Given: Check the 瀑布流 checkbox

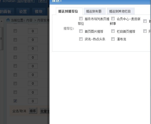Looking at the screenshot, I should [113, 39].
